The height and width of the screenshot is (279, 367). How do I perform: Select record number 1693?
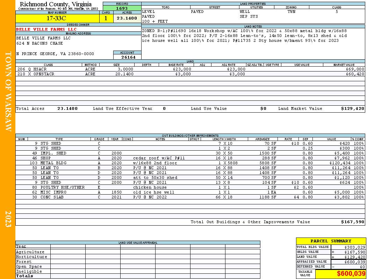coord(122,8)
